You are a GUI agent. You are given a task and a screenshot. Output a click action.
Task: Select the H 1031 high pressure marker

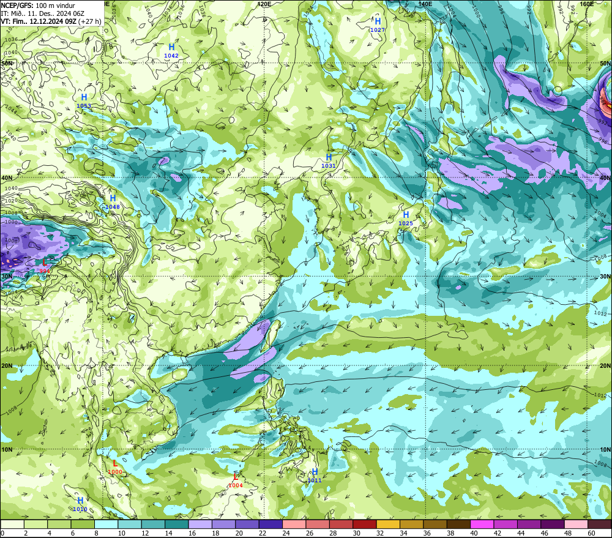tap(329, 161)
